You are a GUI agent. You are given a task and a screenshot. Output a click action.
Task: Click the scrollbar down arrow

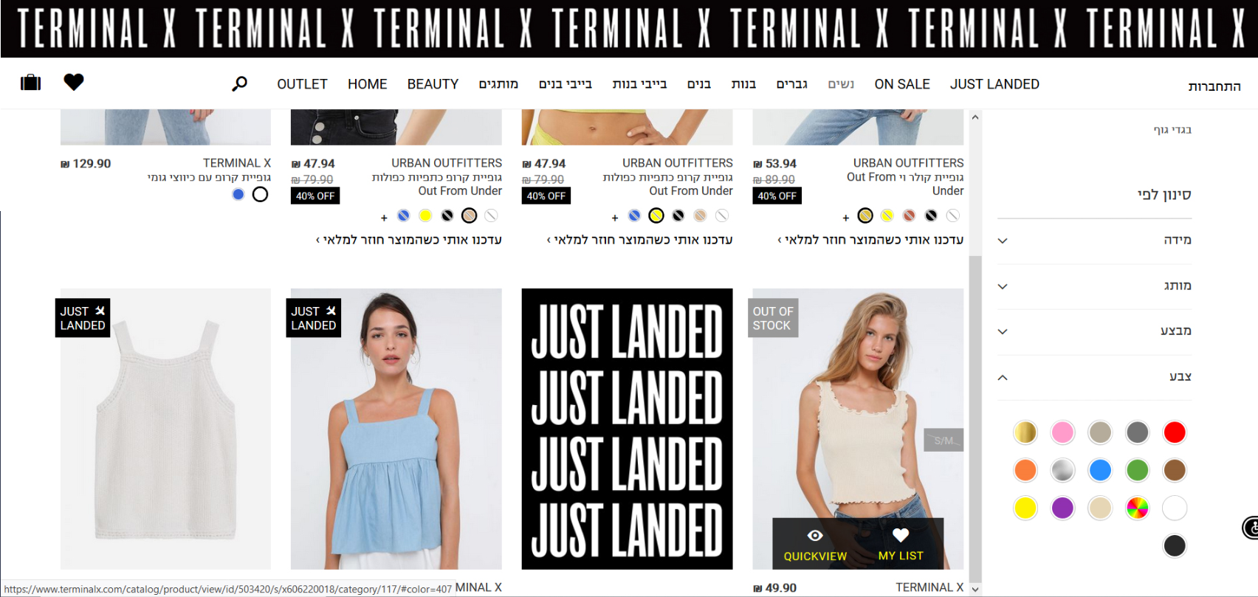click(x=975, y=589)
